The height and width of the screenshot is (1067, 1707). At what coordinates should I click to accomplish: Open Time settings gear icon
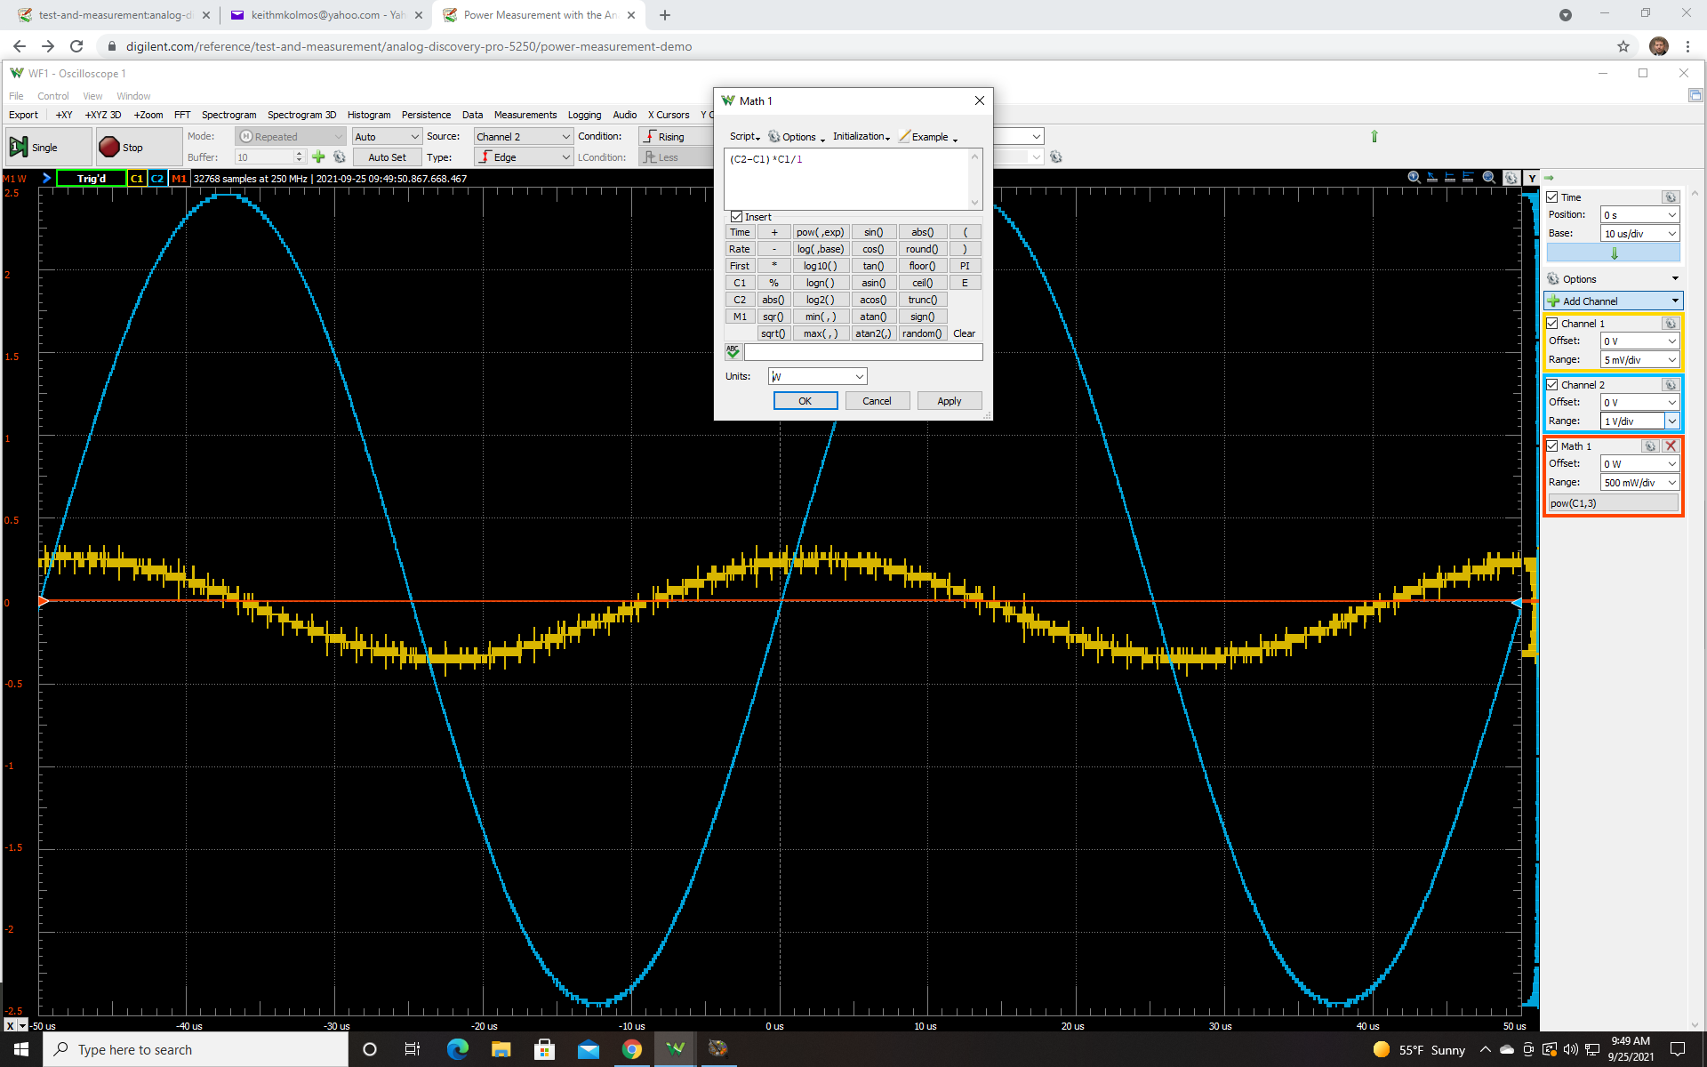pos(1670,197)
